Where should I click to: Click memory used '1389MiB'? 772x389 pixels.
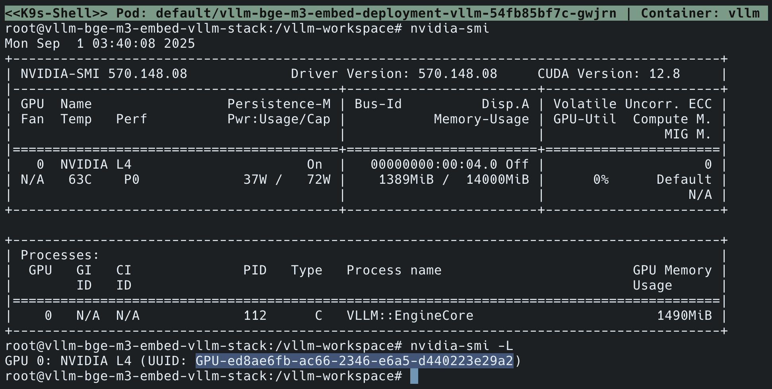click(406, 180)
